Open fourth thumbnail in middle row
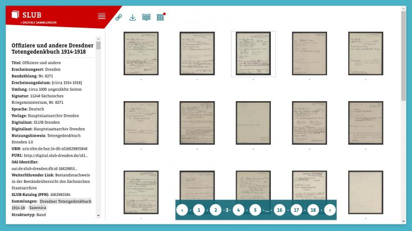Viewport: 412px width, 231px height. [x=310, y=123]
